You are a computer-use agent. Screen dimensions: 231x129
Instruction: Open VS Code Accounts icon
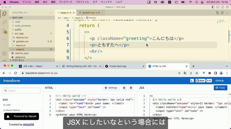click(x=4, y=53)
